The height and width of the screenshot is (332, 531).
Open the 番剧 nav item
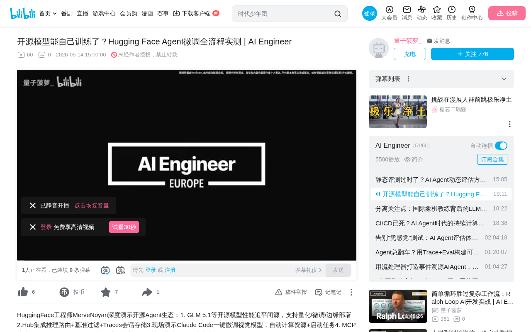pyautogui.click(x=67, y=13)
